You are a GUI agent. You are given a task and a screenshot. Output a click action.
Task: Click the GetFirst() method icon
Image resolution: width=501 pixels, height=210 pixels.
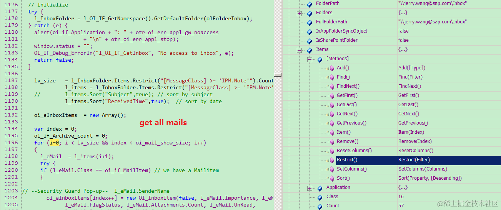coord(331,96)
